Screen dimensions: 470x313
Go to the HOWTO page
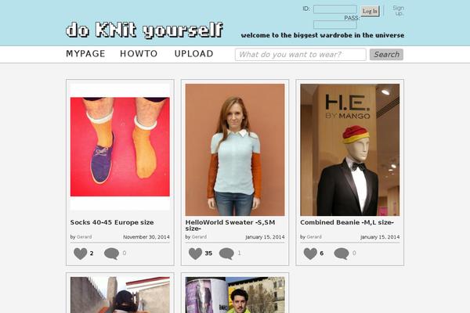pyautogui.click(x=139, y=54)
